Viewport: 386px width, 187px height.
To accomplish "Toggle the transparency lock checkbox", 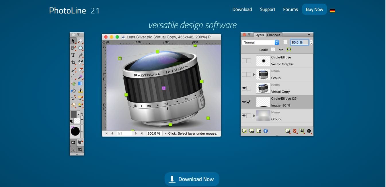I will (x=273, y=50).
